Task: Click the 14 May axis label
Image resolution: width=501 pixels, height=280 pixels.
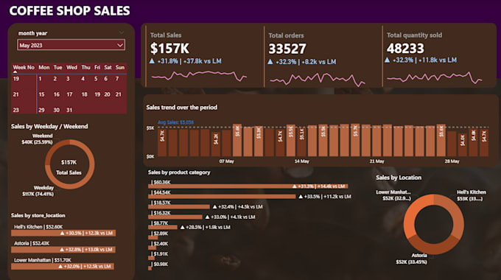Action: (x=301, y=161)
